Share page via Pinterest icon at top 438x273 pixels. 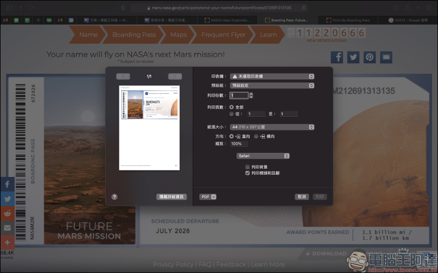tap(370, 57)
